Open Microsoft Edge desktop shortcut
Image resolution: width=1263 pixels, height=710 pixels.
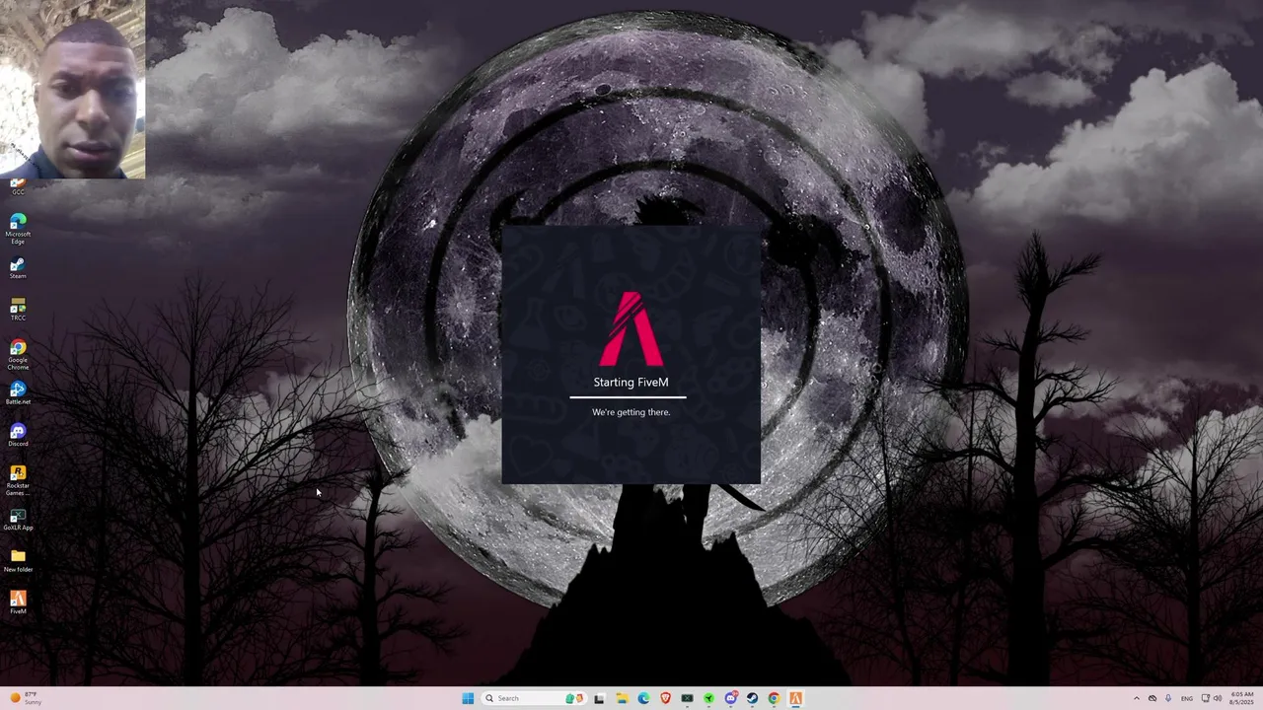[x=18, y=228]
